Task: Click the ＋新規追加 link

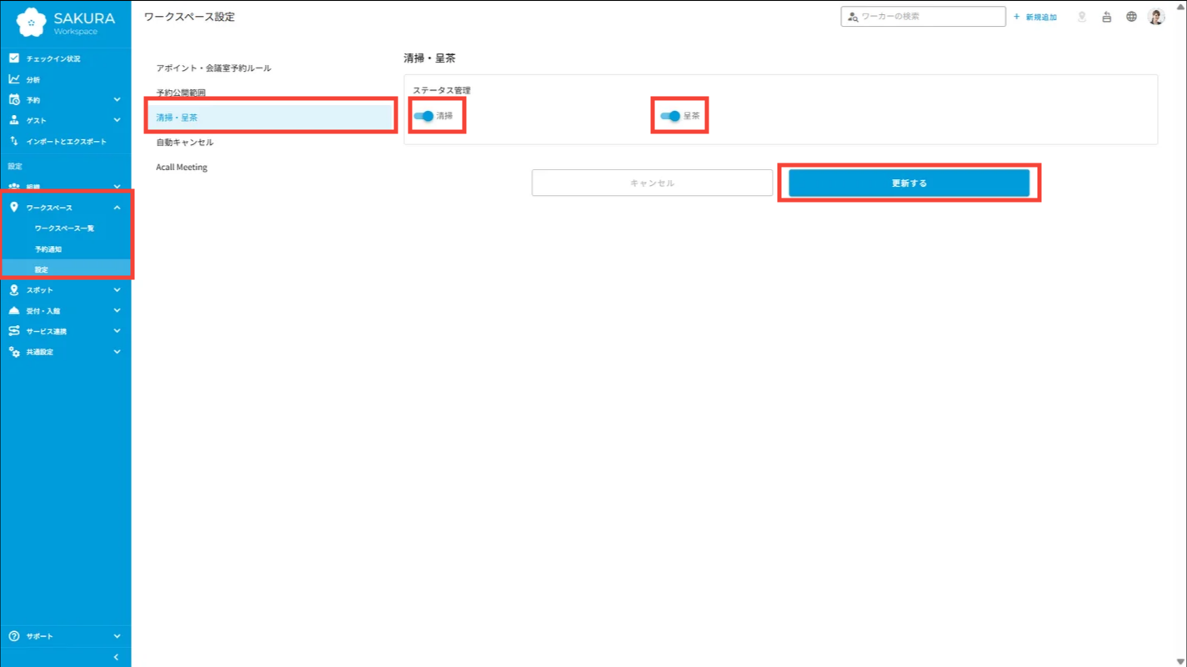Action: pos(1035,17)
